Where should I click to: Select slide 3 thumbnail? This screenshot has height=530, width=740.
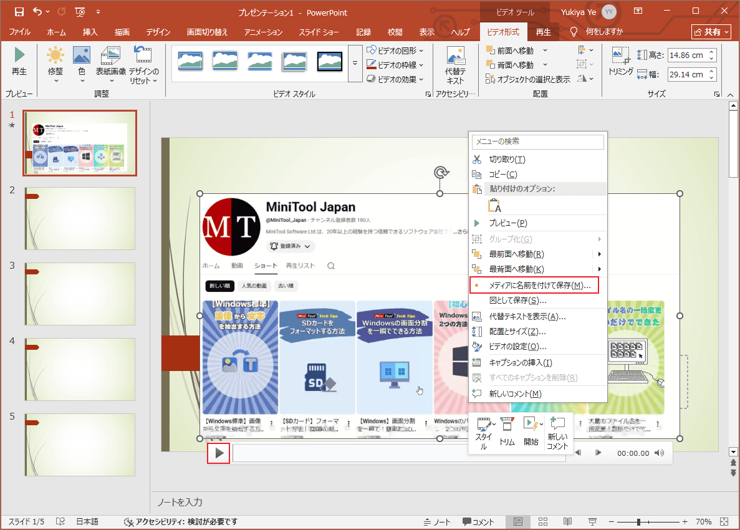[x=80, y=294]
